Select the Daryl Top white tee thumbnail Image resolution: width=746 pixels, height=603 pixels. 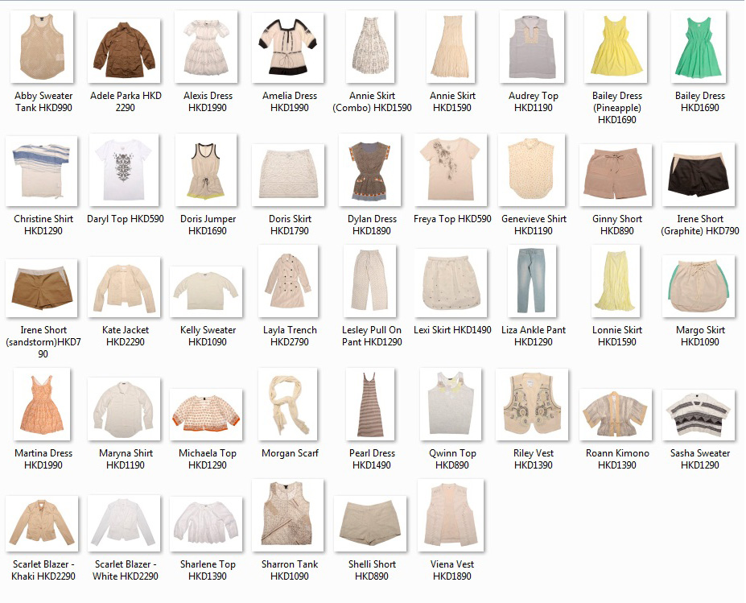pyautogui.click(x=124, y=170)
